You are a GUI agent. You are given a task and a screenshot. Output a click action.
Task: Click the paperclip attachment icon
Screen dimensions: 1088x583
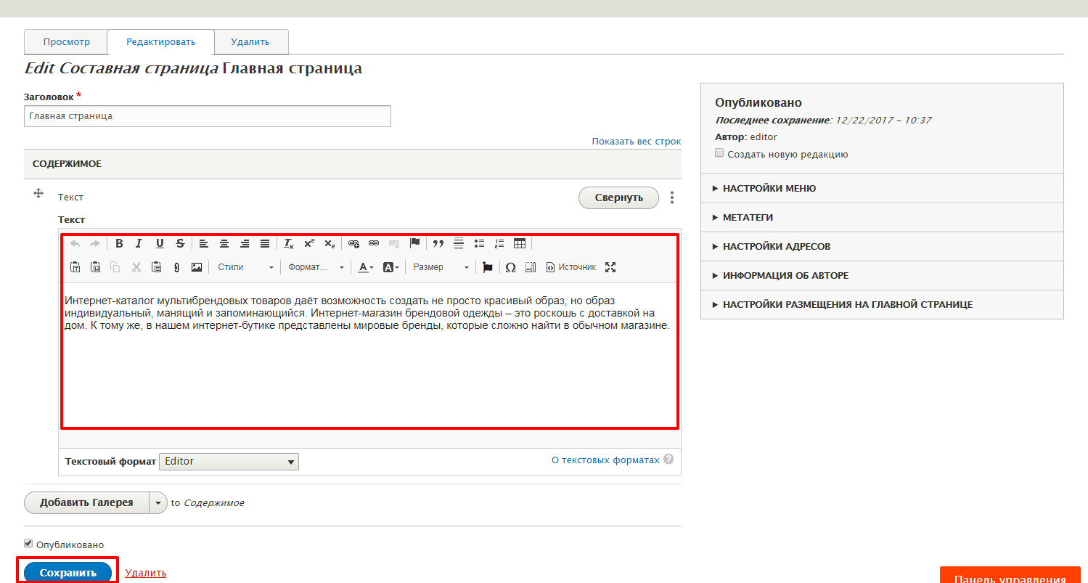pyautogui.click(x=176, y=267)
